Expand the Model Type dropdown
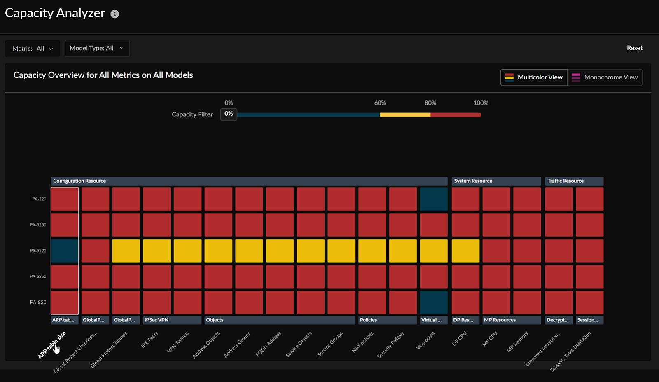659x382 pixels. click(97, 48)
